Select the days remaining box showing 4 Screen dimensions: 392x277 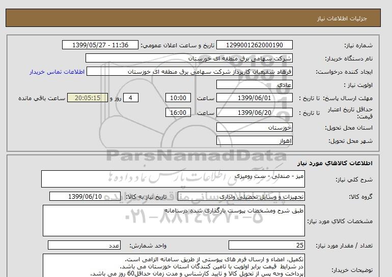click(131, 98)
